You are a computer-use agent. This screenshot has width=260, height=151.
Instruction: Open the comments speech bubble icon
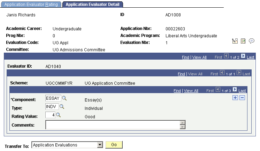[x=252, y=41]
